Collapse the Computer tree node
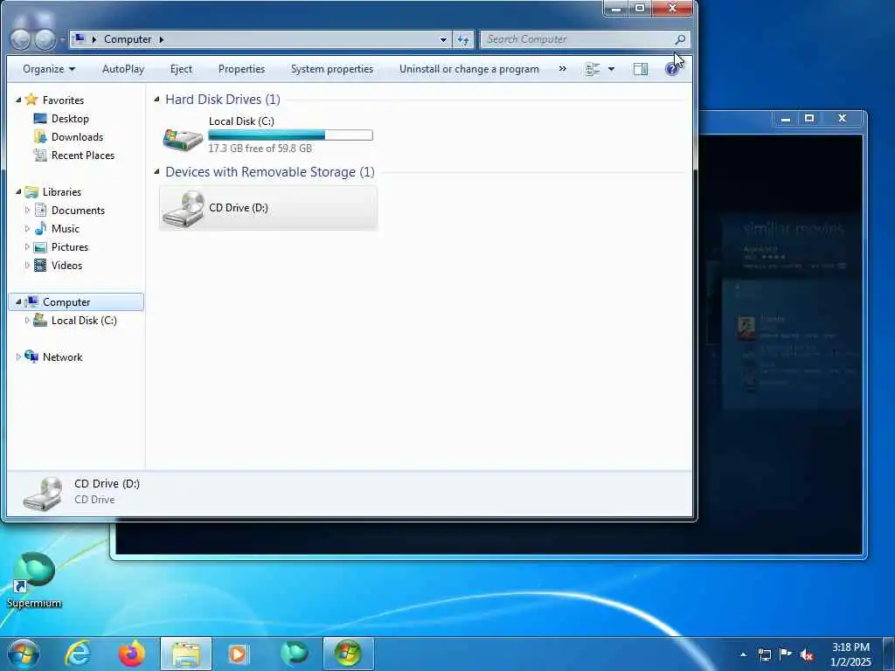 (x=18, y=301)
